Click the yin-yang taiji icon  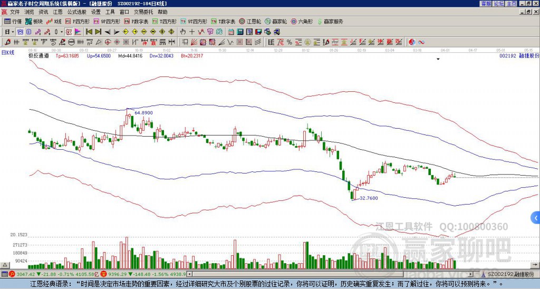(412, 42)
